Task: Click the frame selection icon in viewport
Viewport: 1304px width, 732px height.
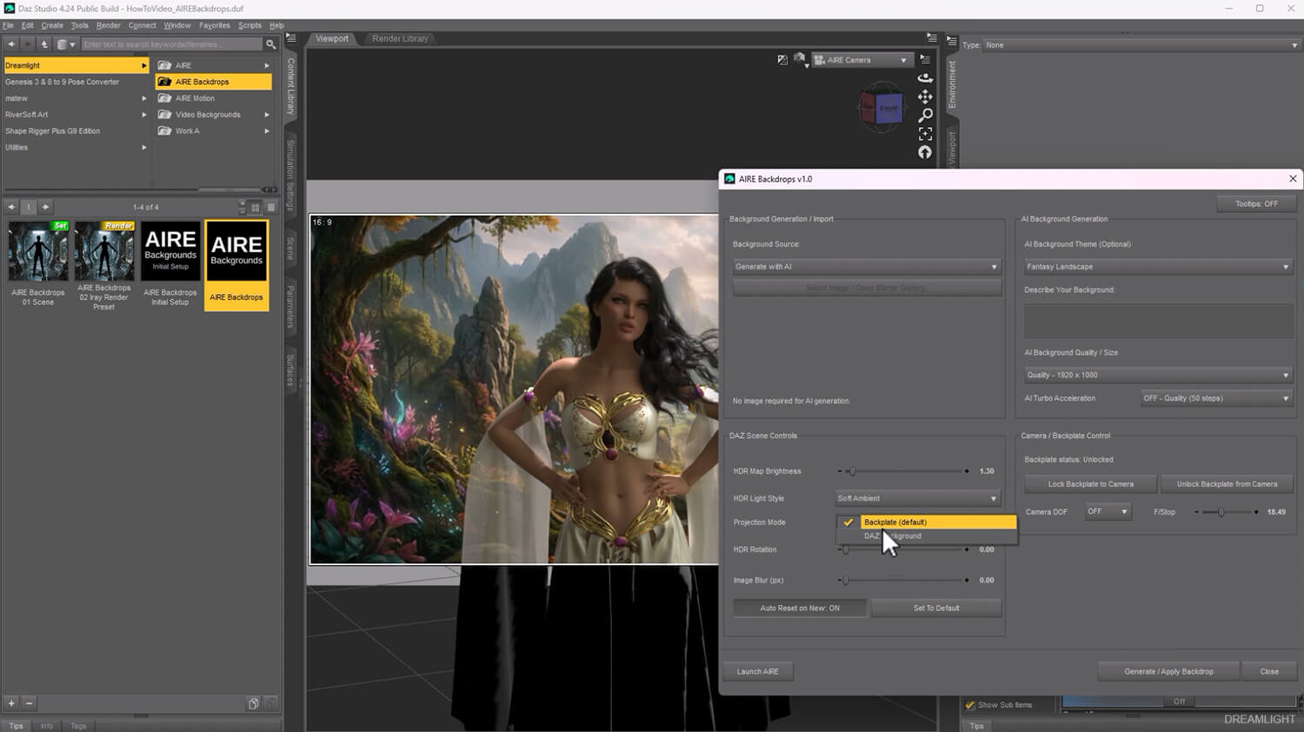Action: tap(925, 134)
